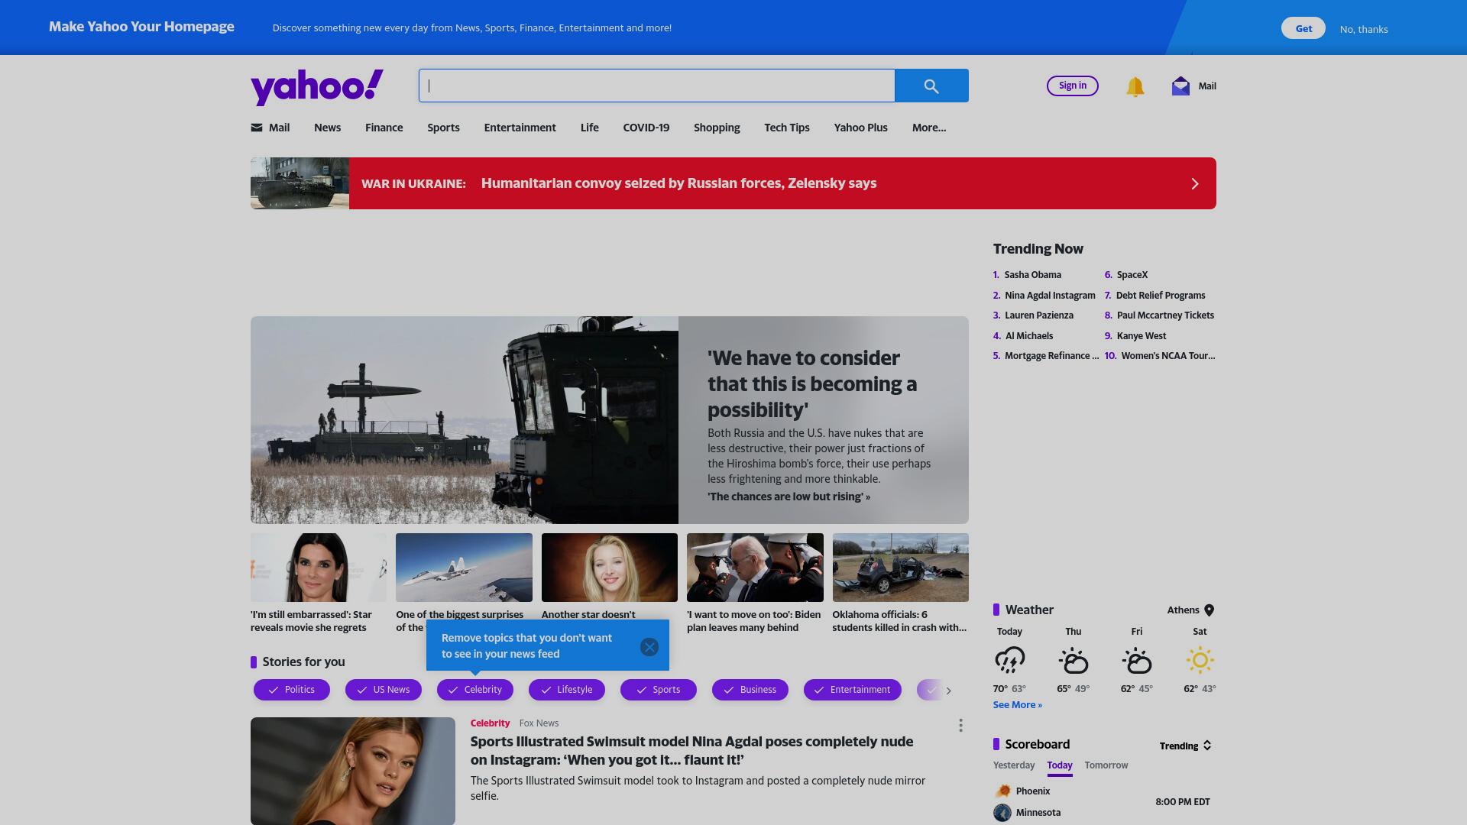Open trending topic Al Michaels

click(x=1028, y=336)
